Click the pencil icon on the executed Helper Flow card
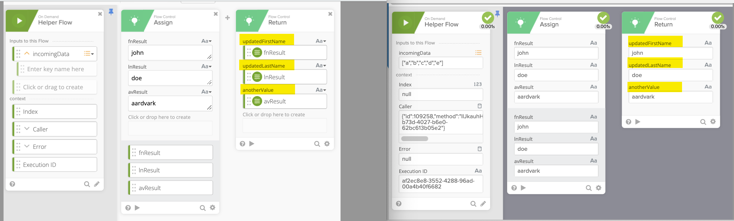 483,204
